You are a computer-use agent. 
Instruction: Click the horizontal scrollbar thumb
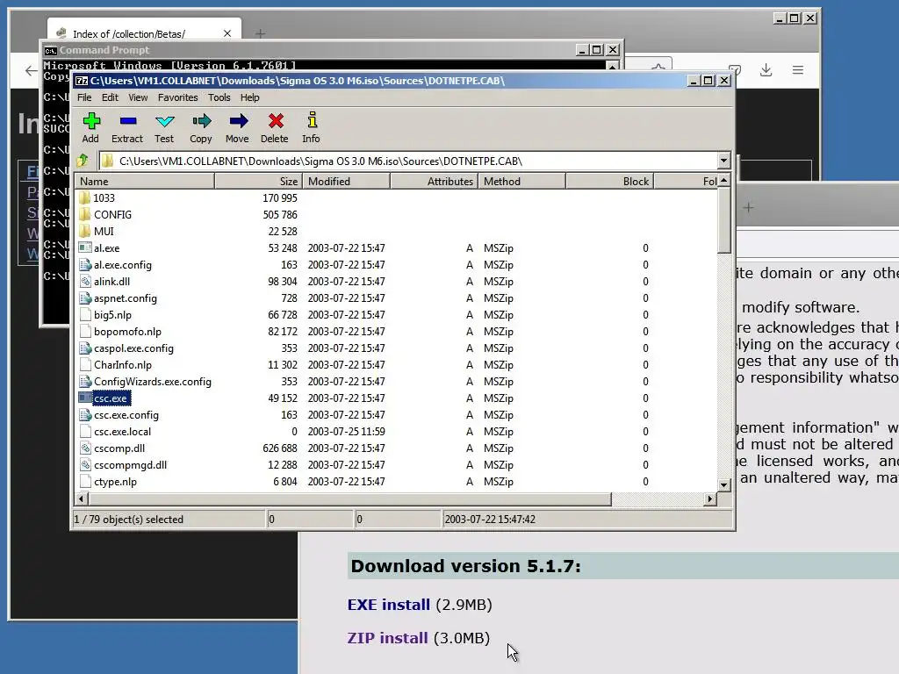coord(349,499)
